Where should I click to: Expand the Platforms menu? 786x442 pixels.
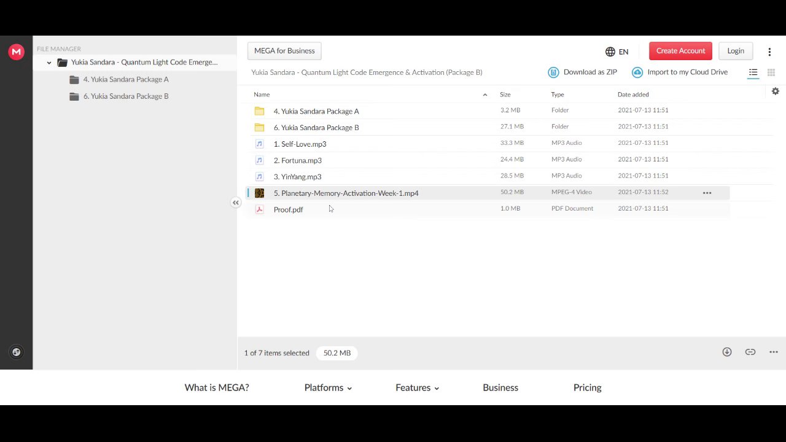(328, 387)
